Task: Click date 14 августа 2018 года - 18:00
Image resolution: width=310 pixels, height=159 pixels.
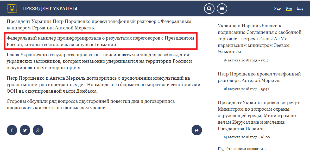Action: [x=246, y=137]
